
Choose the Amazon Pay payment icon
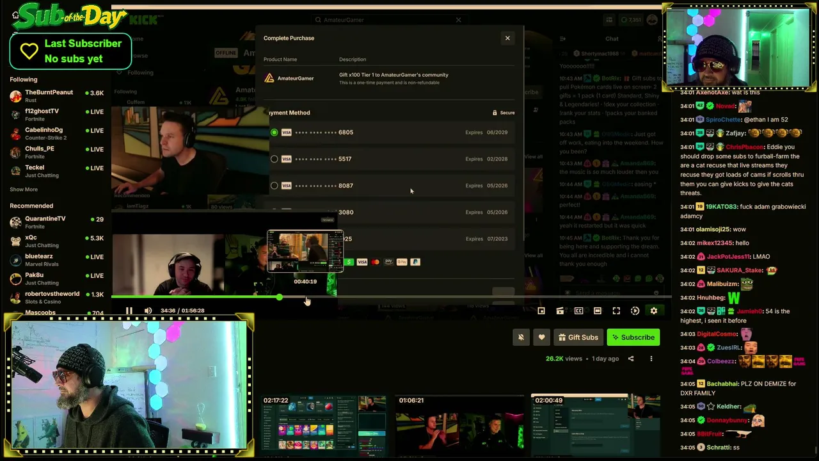[x=388, y=262]
